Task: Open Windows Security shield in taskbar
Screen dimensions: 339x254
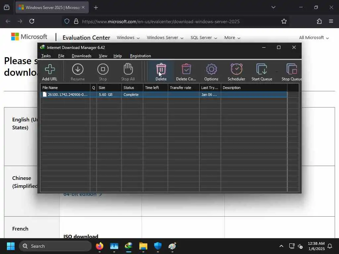Action: coord(158,246)
